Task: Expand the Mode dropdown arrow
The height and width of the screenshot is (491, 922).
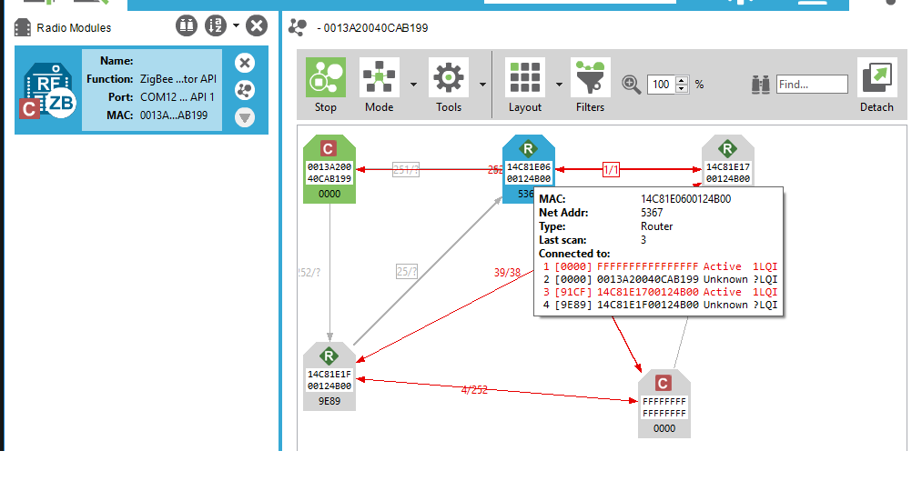Action: (x=413, y=85)
